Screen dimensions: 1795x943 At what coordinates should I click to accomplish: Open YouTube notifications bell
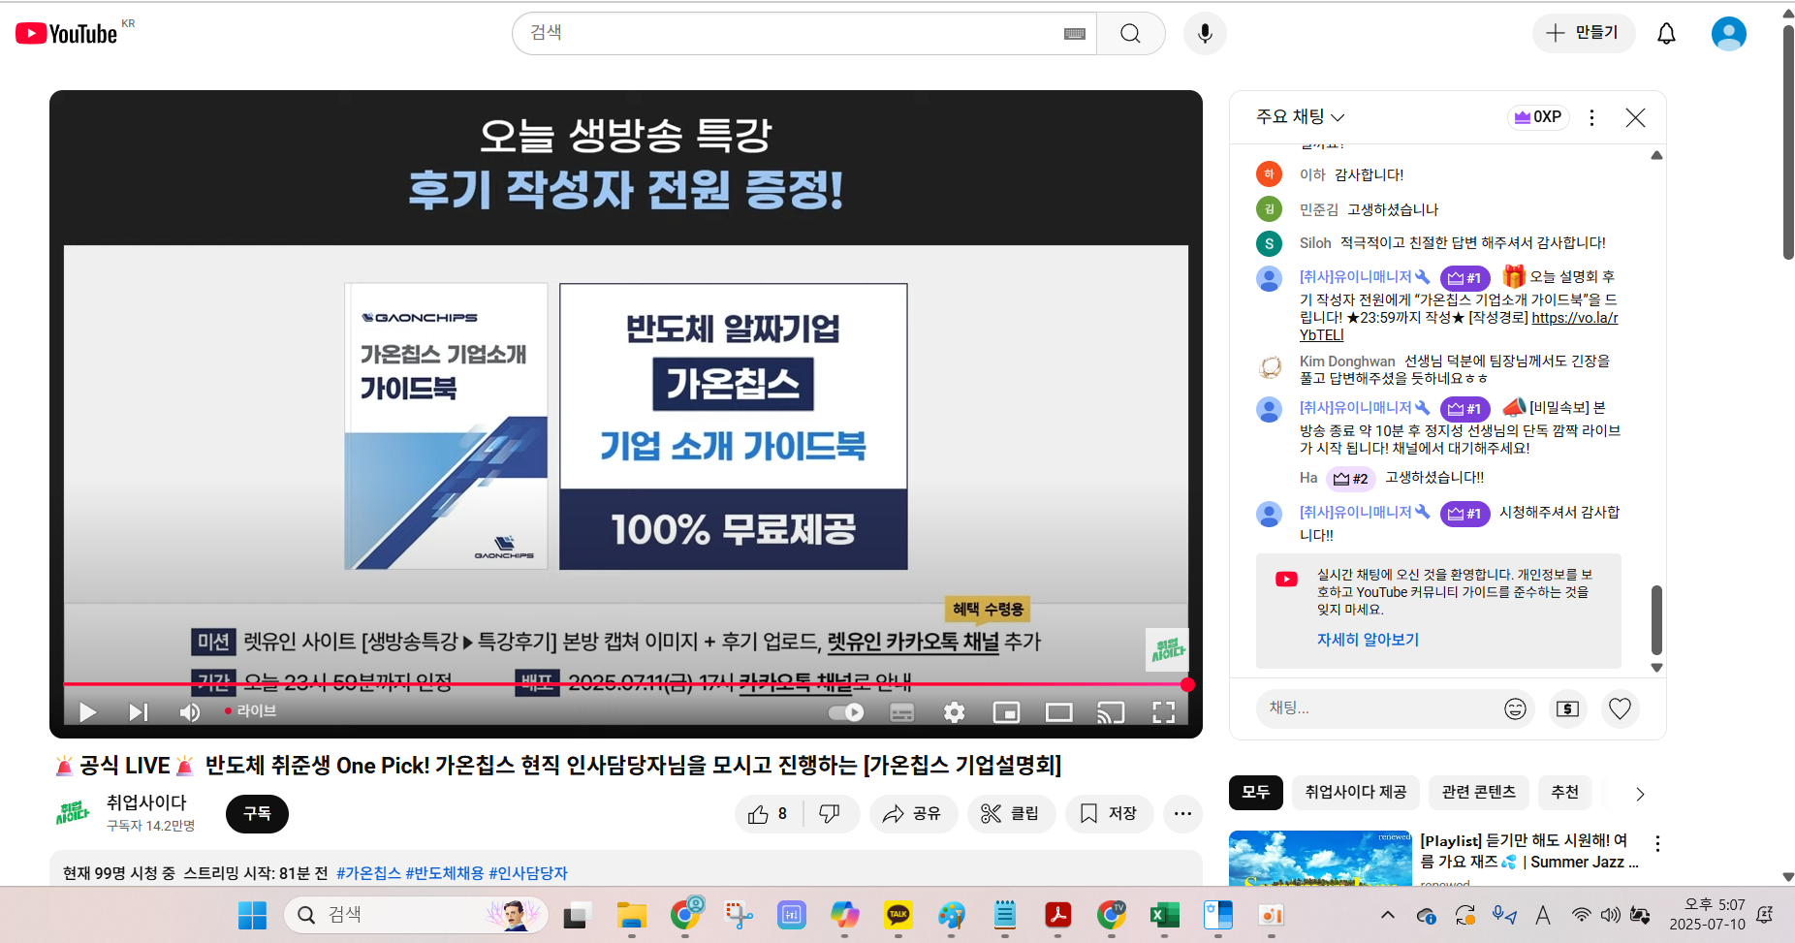pyautogui.click(x=1666, y=34)
